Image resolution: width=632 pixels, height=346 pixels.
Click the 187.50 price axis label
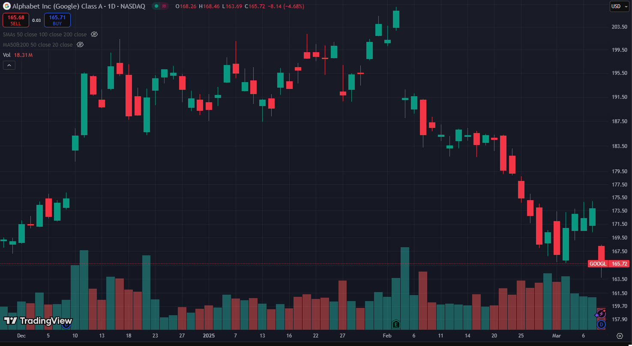(x=619, y=121)
